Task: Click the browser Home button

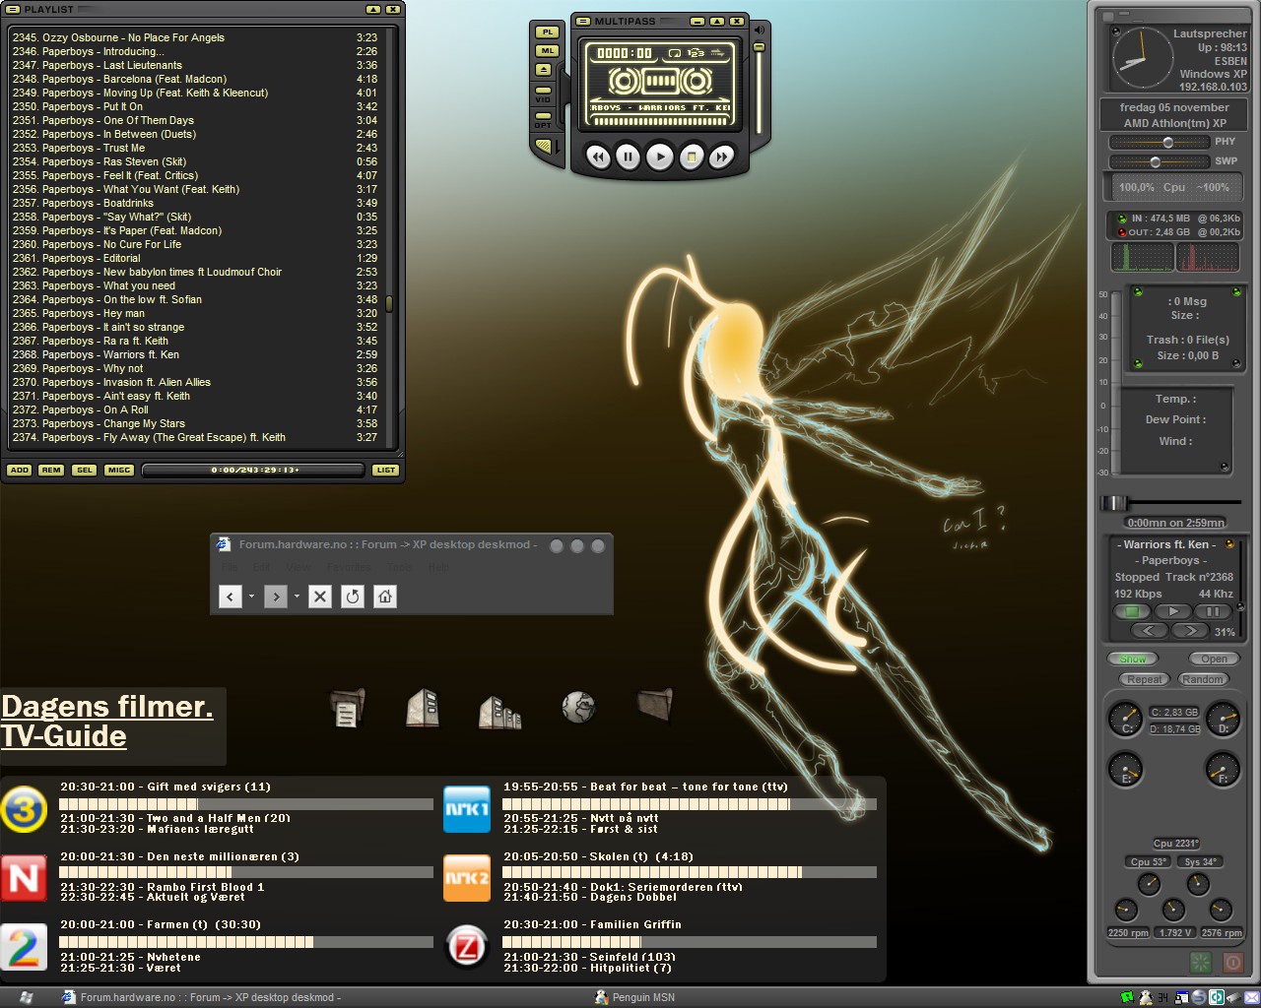Action: 385,597
